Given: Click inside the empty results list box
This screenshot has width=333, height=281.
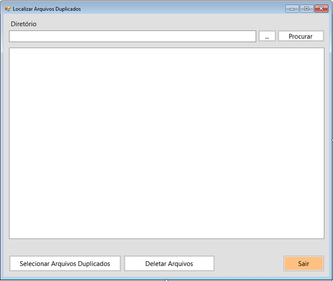Looking at the screenshot, I should coord(167,144).
